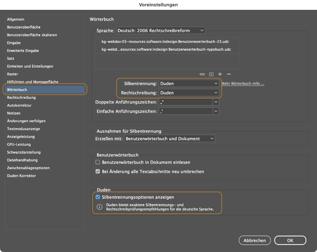Expand the Einfache Anführungszeichen arrow
The width and height of the screenshot is (317, 252).
click(216, 111)
